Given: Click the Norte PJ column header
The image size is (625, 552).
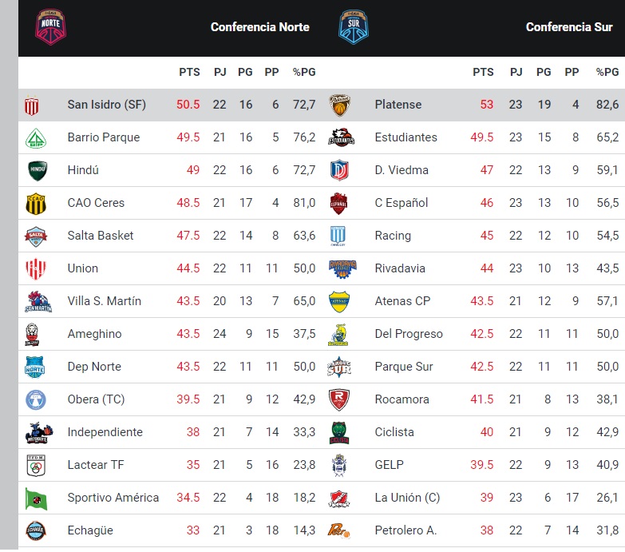Looking at the screenshot, I should (220, 72).
